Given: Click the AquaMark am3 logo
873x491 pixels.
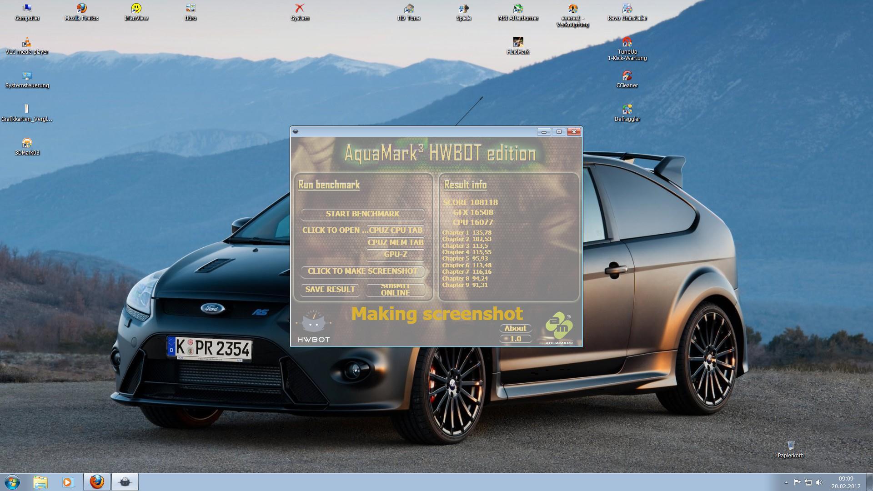Looking at the screenshot, I should pyautogui.click(x=559, y=329).
